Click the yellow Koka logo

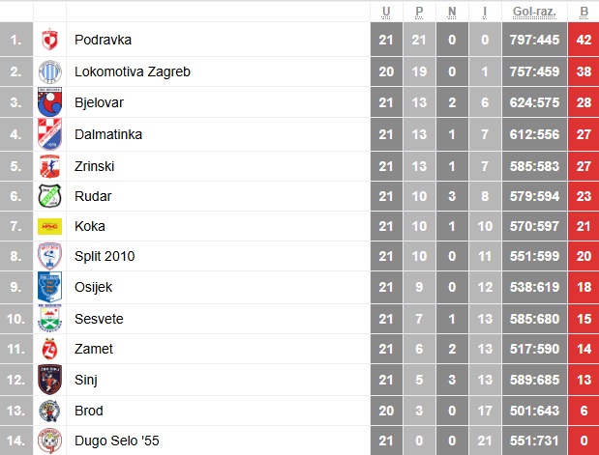pyautogui.click(x=49, y=226)
